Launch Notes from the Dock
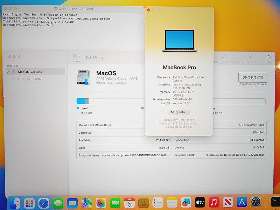 tap(172, 203)
